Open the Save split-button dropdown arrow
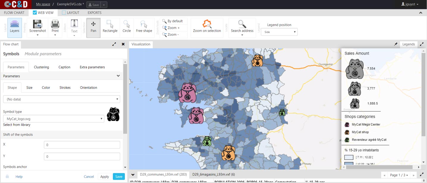 coord(104,5)
